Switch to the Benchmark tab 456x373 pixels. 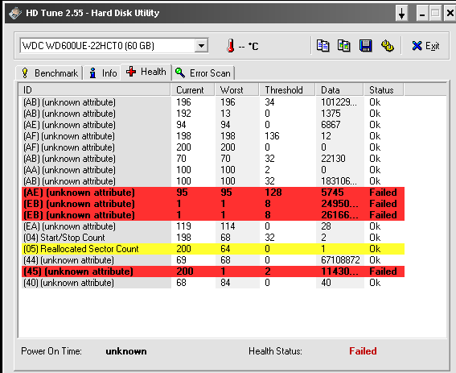coord(49,73)
